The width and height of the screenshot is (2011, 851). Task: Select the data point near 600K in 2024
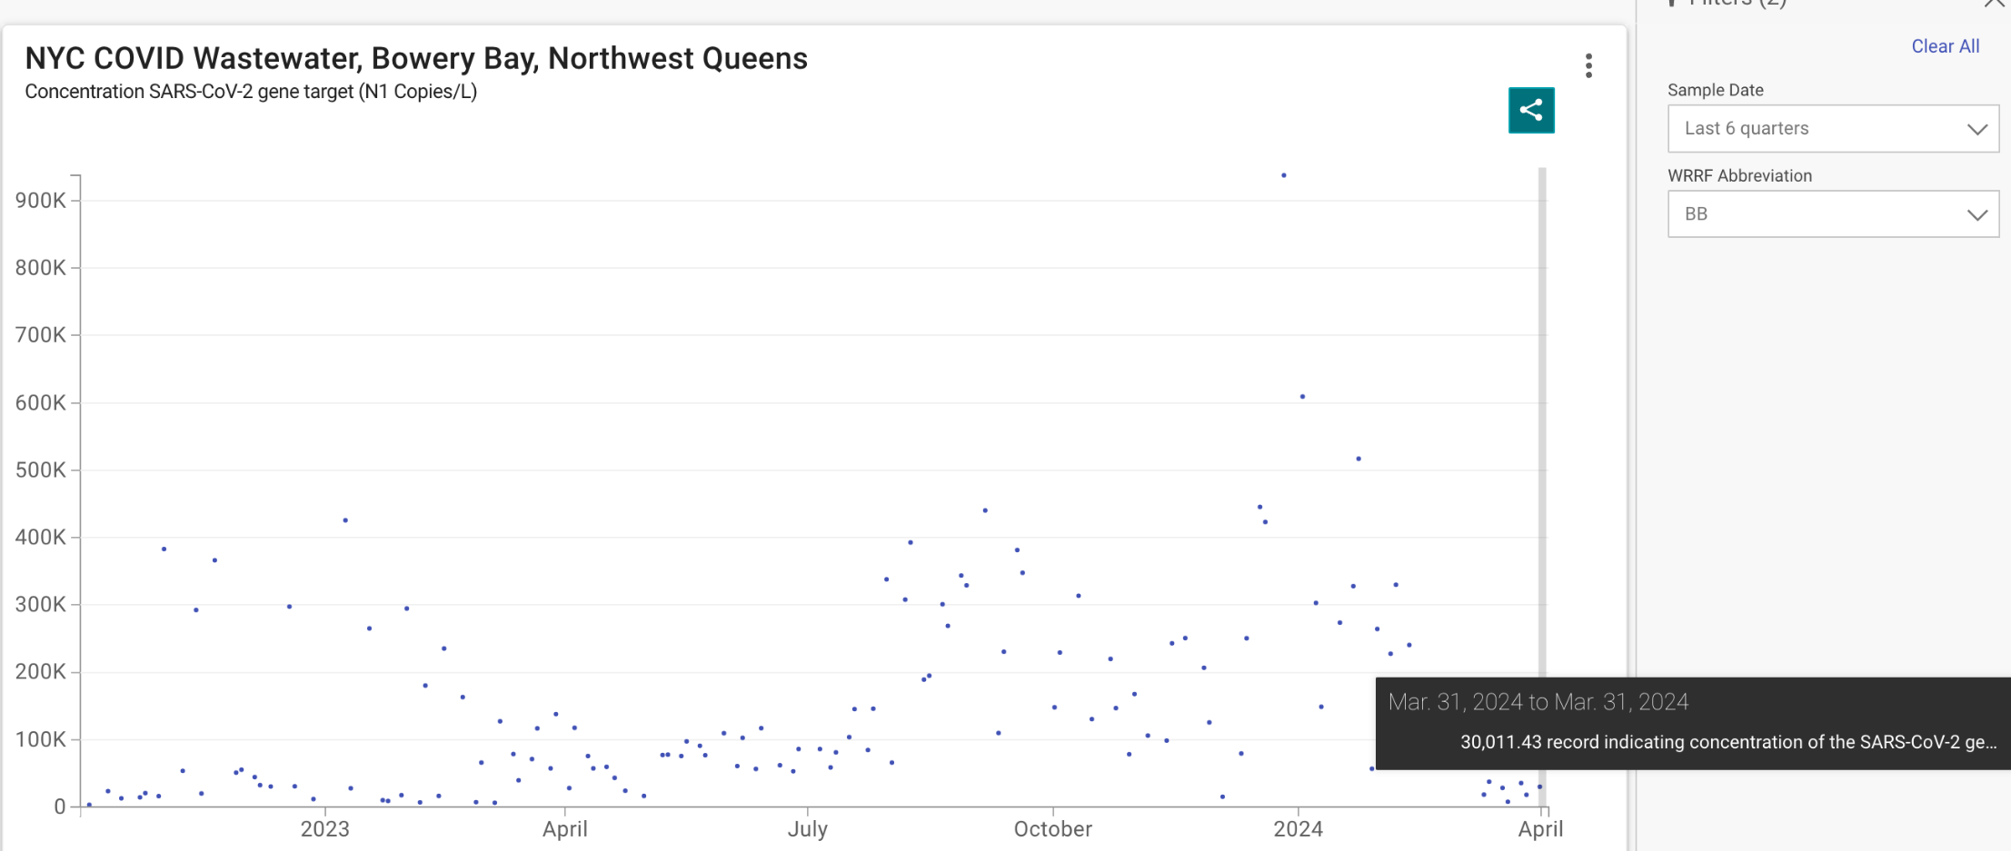tap(1302, 397)
